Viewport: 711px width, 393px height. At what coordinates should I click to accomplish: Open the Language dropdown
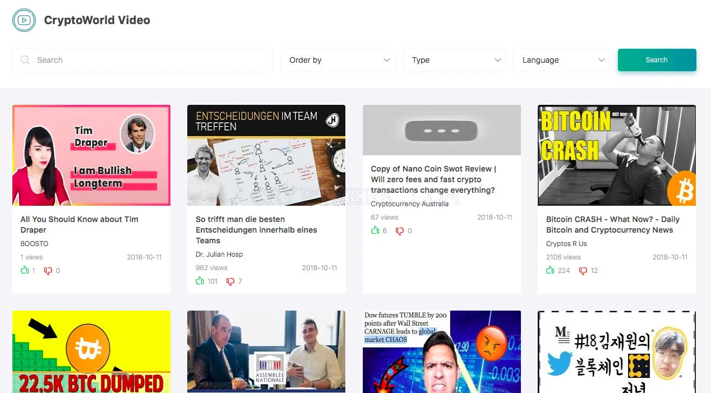[562, 60]
